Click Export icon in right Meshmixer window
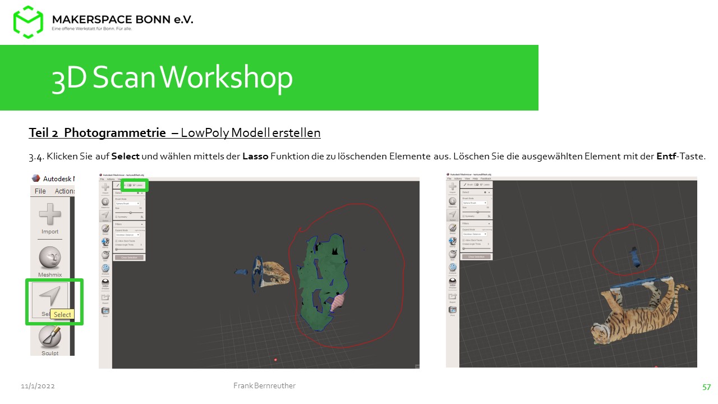 click(453, 295)
